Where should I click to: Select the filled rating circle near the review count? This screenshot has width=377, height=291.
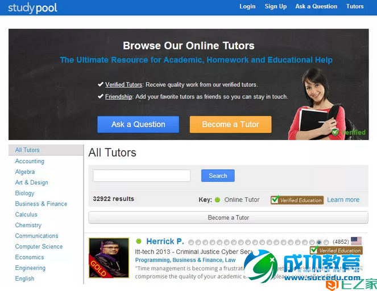coord(319,242)
